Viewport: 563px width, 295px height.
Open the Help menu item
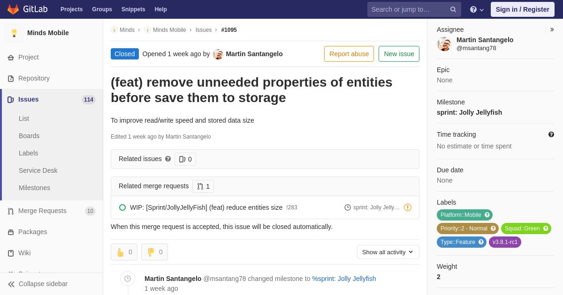(x=161, y=9)
